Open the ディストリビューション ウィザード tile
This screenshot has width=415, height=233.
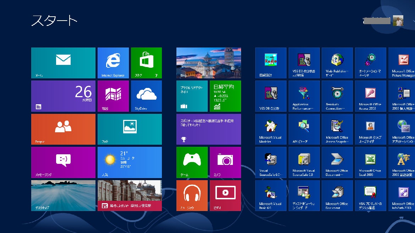pyautogui.click(x=304, y=196)
